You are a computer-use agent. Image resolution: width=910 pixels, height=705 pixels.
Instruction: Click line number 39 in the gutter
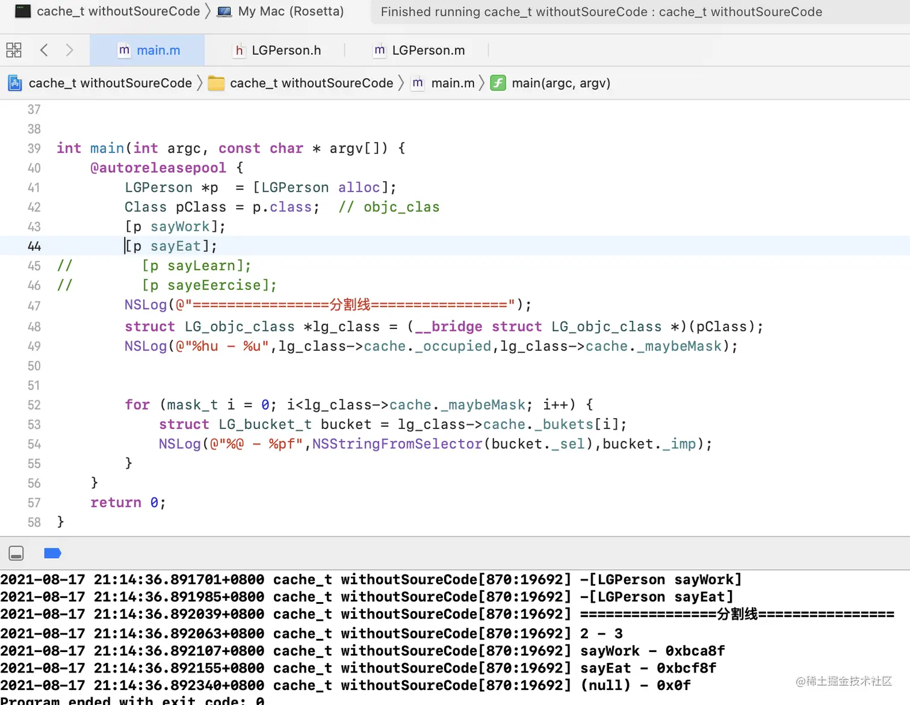(x=34, y=149)
